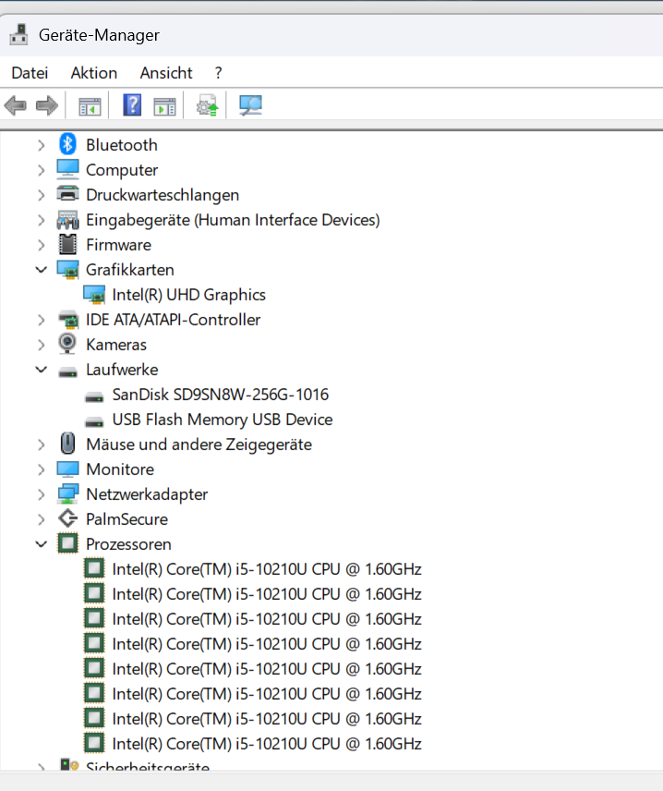This screenshot has width=663, height=791.
Task: Select USB Flash Memory USB Device
Action: (x=223, y=420)
